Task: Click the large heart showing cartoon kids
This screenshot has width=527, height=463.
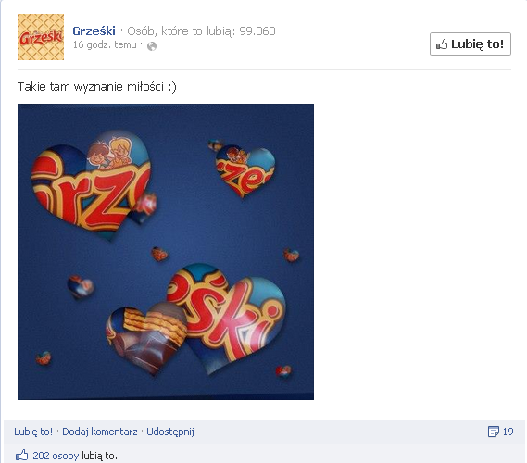Action: [92, 183]
